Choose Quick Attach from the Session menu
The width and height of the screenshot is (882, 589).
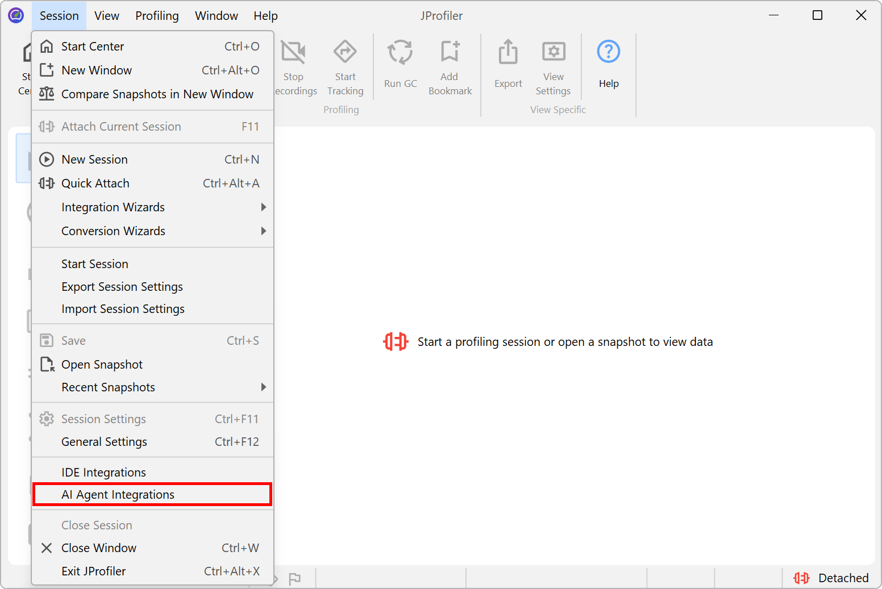[95, 183]
